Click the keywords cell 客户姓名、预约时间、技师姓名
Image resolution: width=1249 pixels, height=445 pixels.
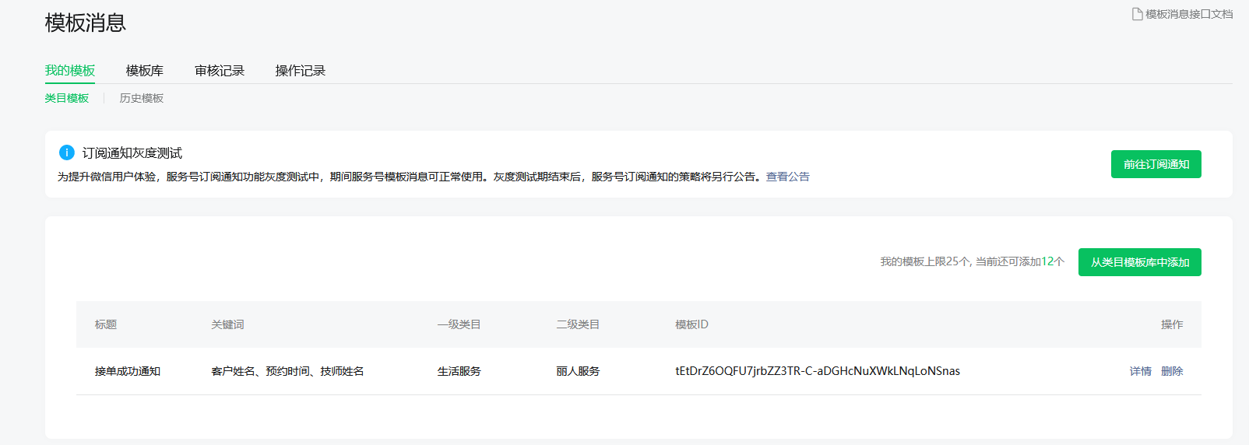pyautogui.click(x=287, y=371)
